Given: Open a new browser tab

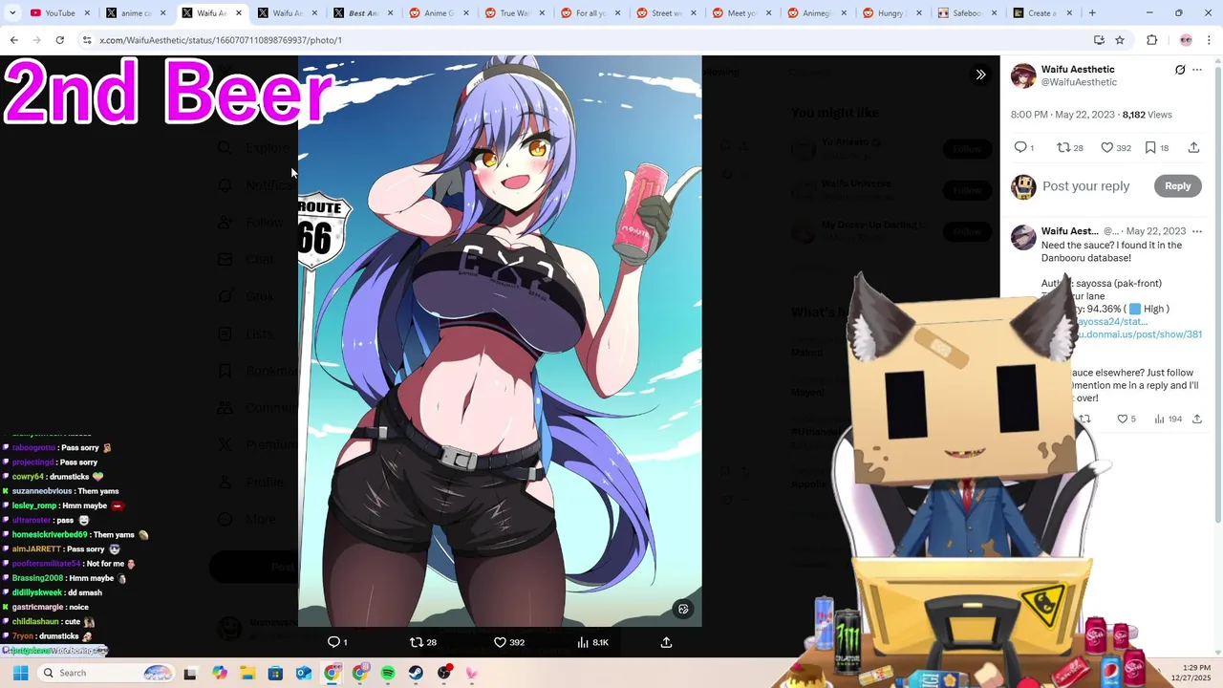Looking at the screenshot, I should (x=1092, y=13).
